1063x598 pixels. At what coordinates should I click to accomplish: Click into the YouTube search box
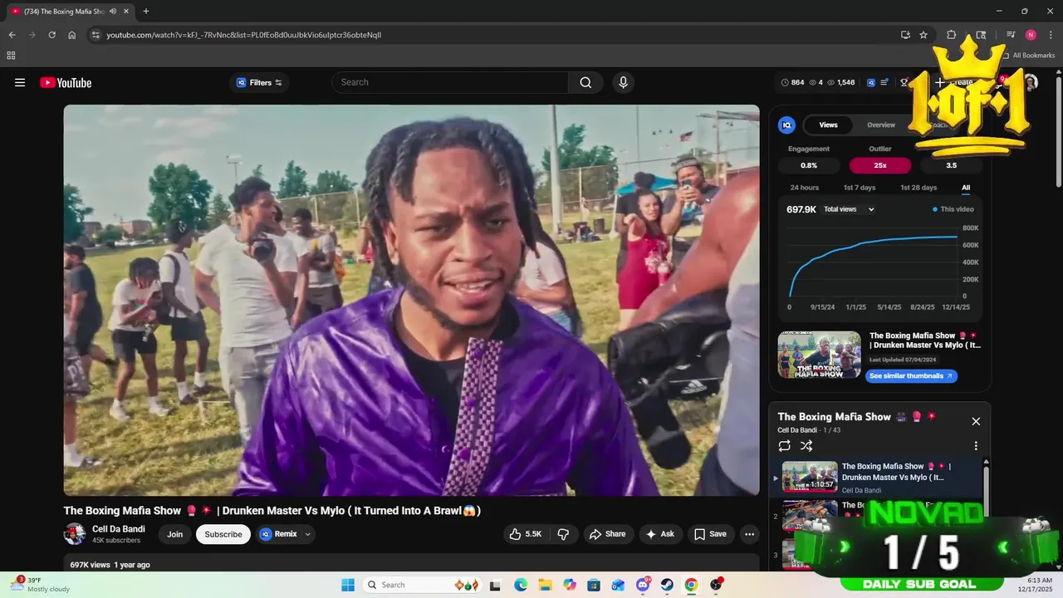click(450, 82)
